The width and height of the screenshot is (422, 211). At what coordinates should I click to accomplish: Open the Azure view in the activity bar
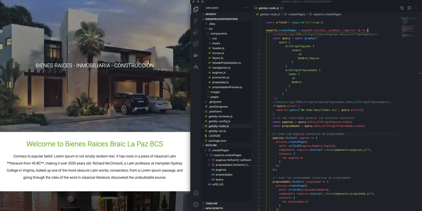(x=196, y=66)
